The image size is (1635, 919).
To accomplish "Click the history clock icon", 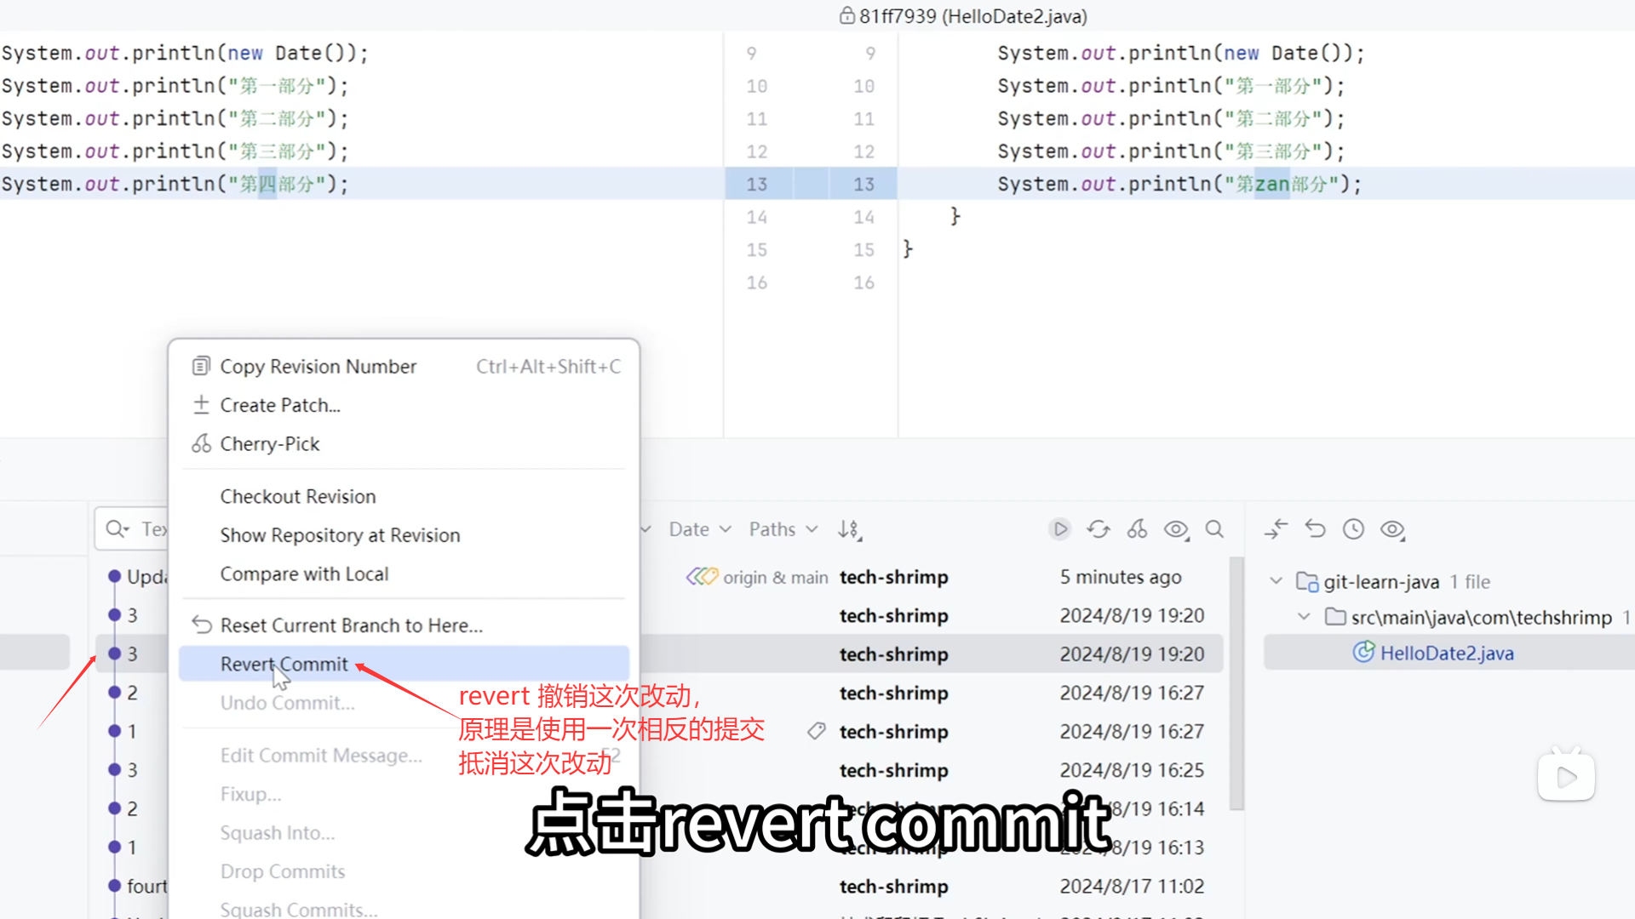I will click(x=1353, y=529).
